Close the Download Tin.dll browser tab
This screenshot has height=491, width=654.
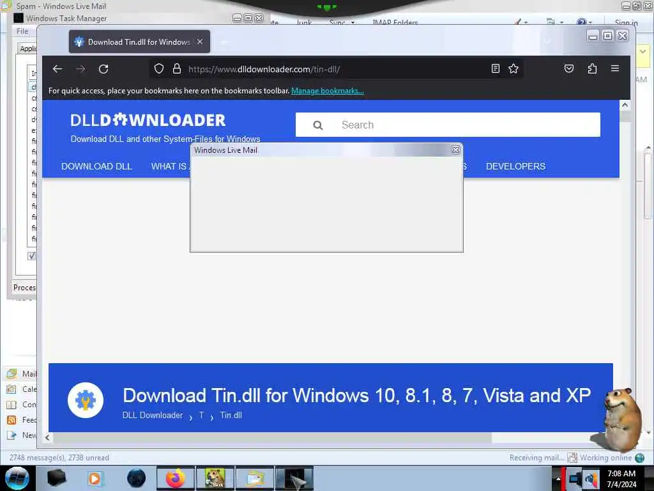coord(200,42)
